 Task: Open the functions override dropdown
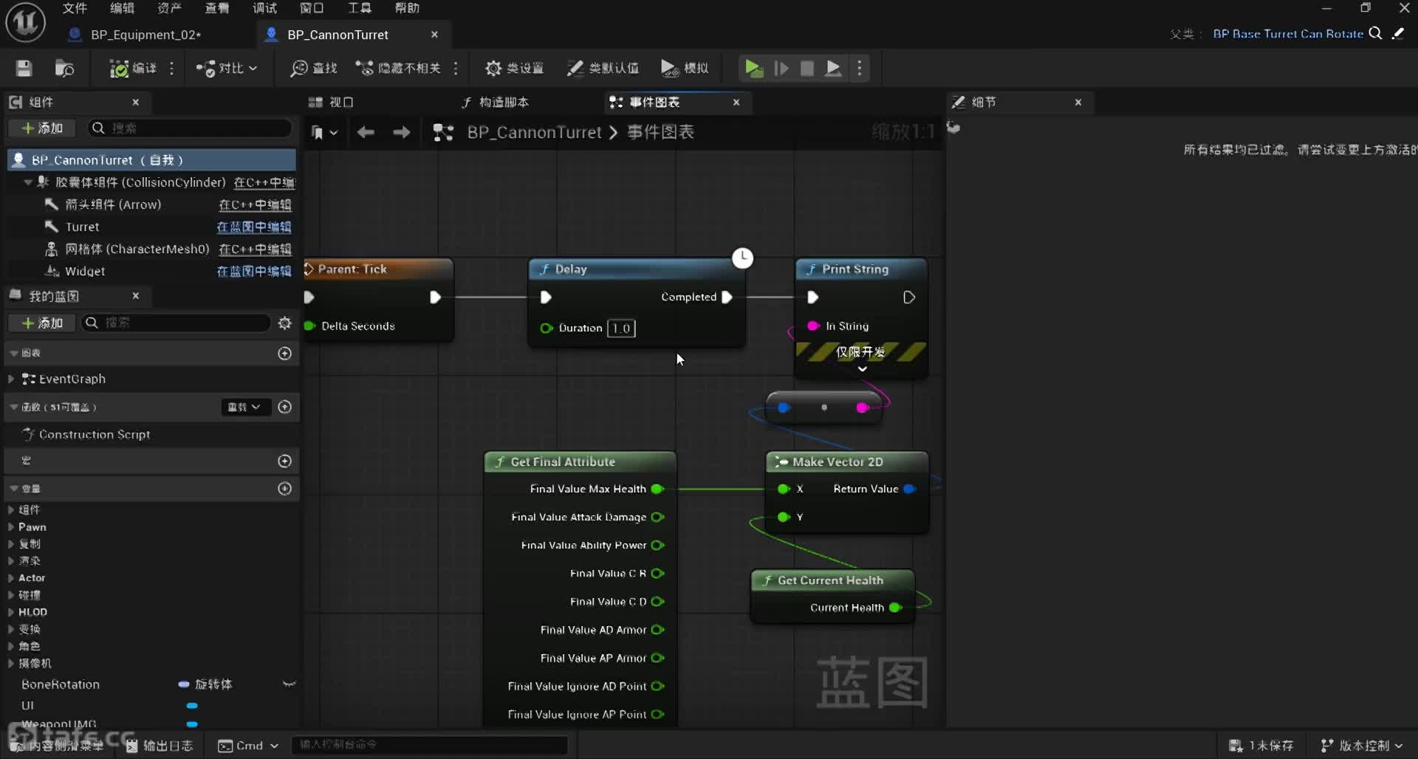[244, 407]
